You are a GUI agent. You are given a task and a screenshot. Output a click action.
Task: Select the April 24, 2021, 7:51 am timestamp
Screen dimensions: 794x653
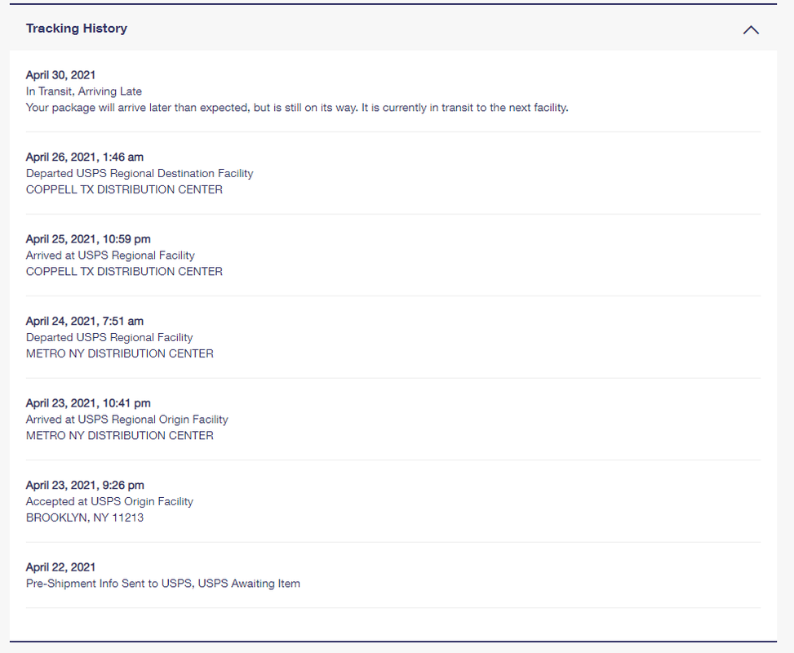[x=85, y=321]
